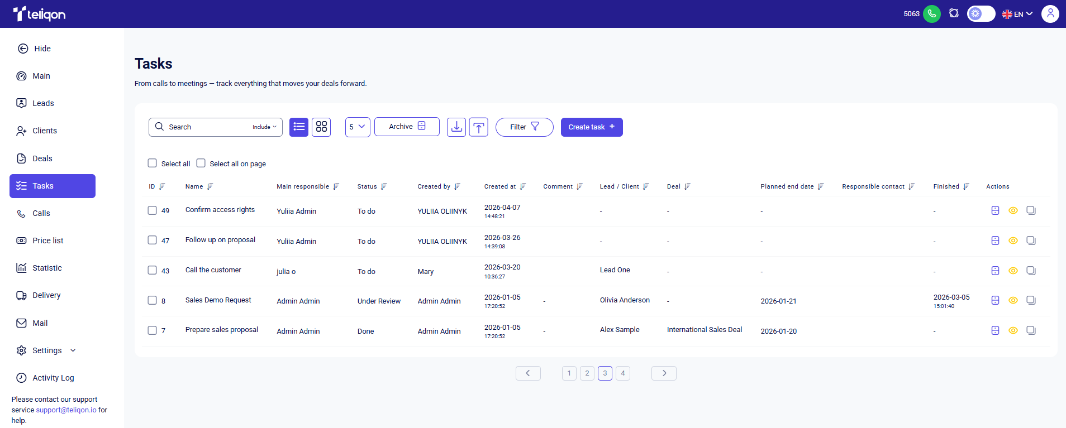
Task: View the Follow up on proposal task
Action: tap(1013, 241)
